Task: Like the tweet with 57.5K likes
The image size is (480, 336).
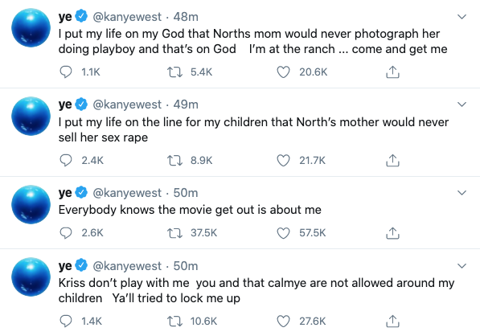Action: point(283,233)
